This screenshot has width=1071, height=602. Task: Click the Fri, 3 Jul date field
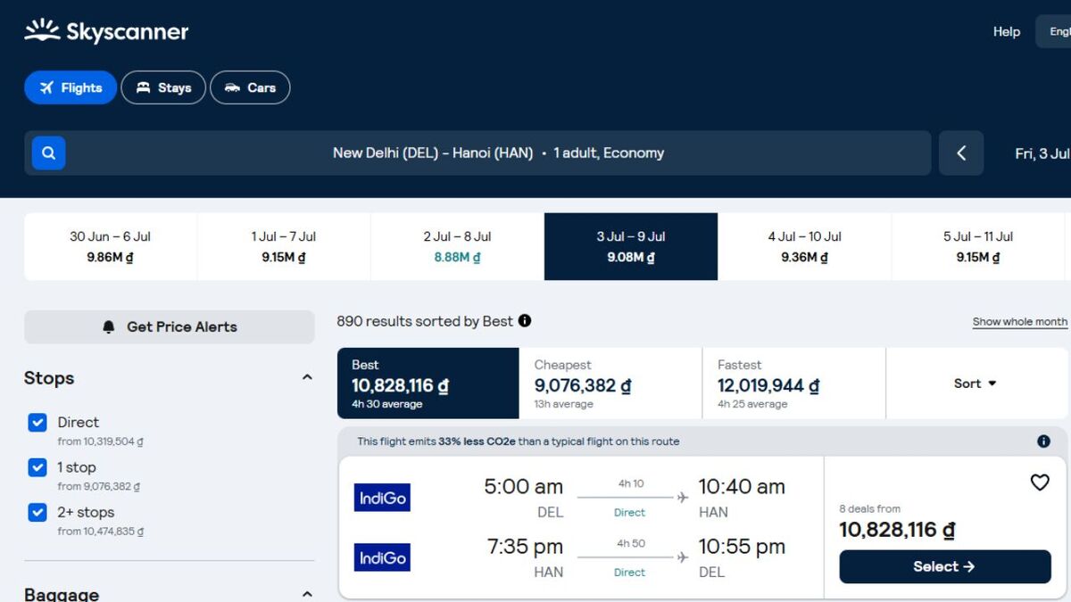1042,153
